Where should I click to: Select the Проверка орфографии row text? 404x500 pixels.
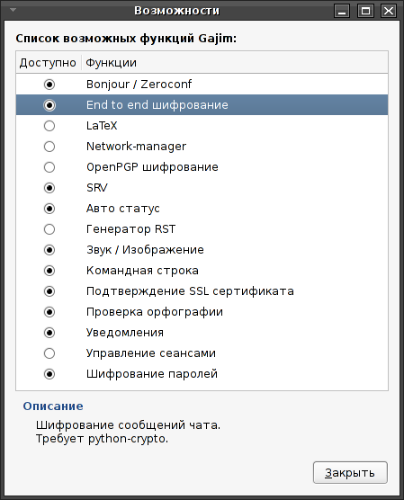[155, 312]
